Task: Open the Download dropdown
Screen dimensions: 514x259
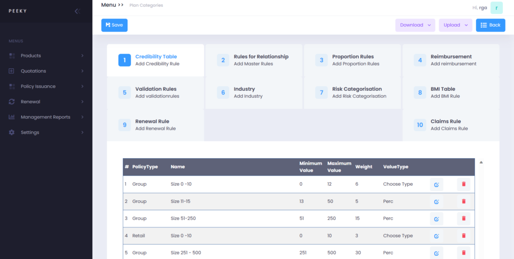Action: tap(415, 25)
